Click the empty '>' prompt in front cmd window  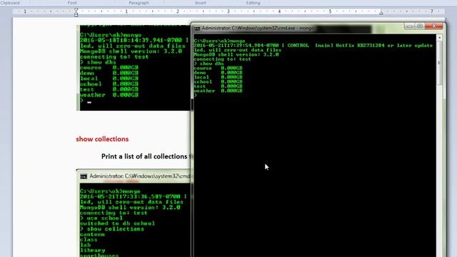pos(196,95)
